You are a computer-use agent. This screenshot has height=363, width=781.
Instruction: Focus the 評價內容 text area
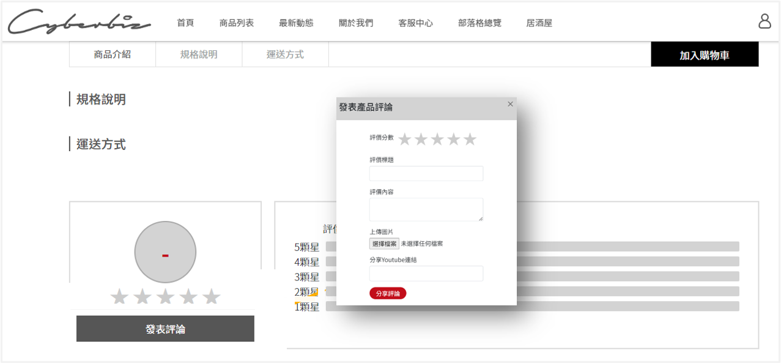426,209
